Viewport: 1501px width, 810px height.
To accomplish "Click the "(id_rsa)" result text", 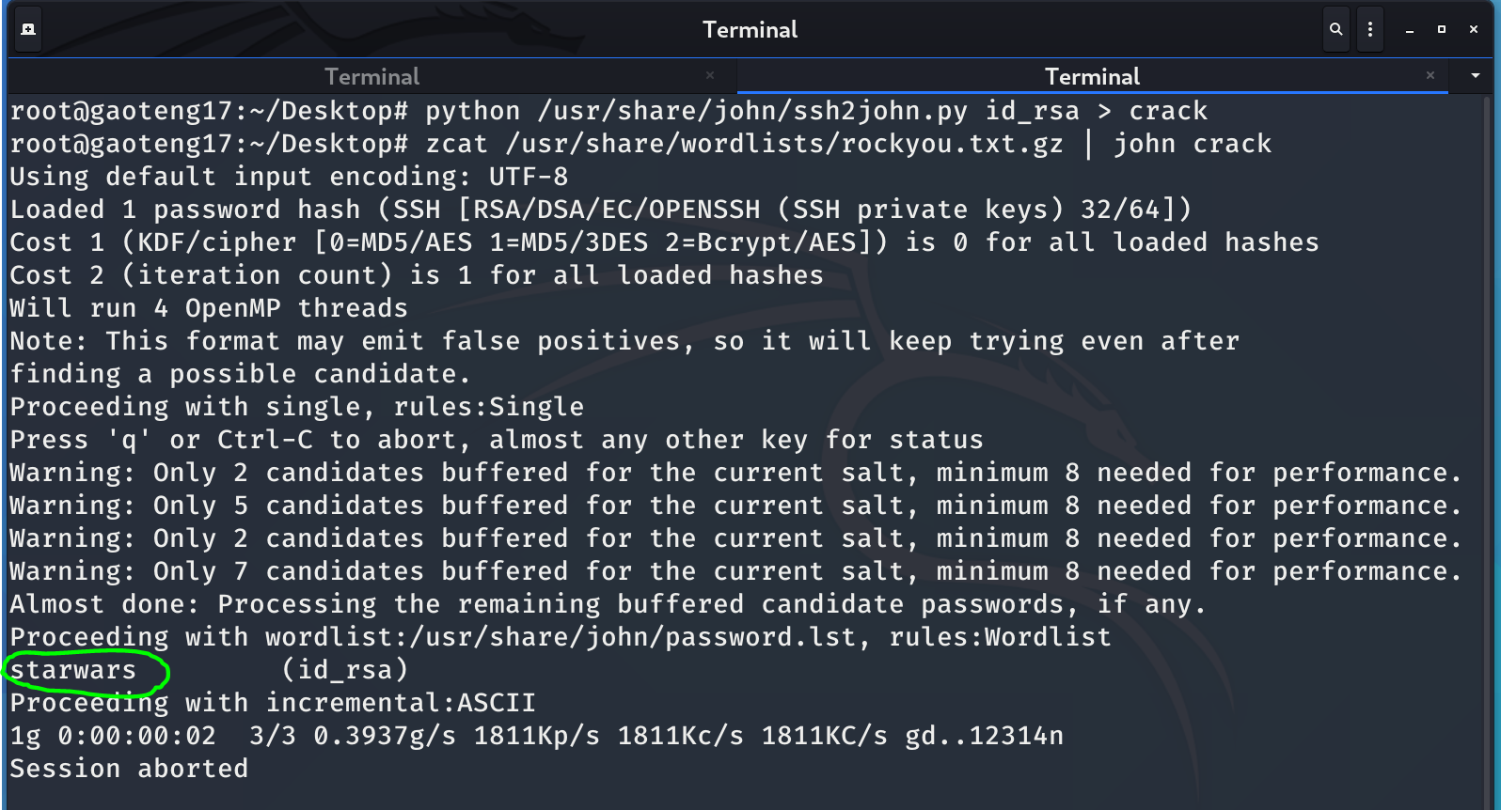I will pos(345,670).
